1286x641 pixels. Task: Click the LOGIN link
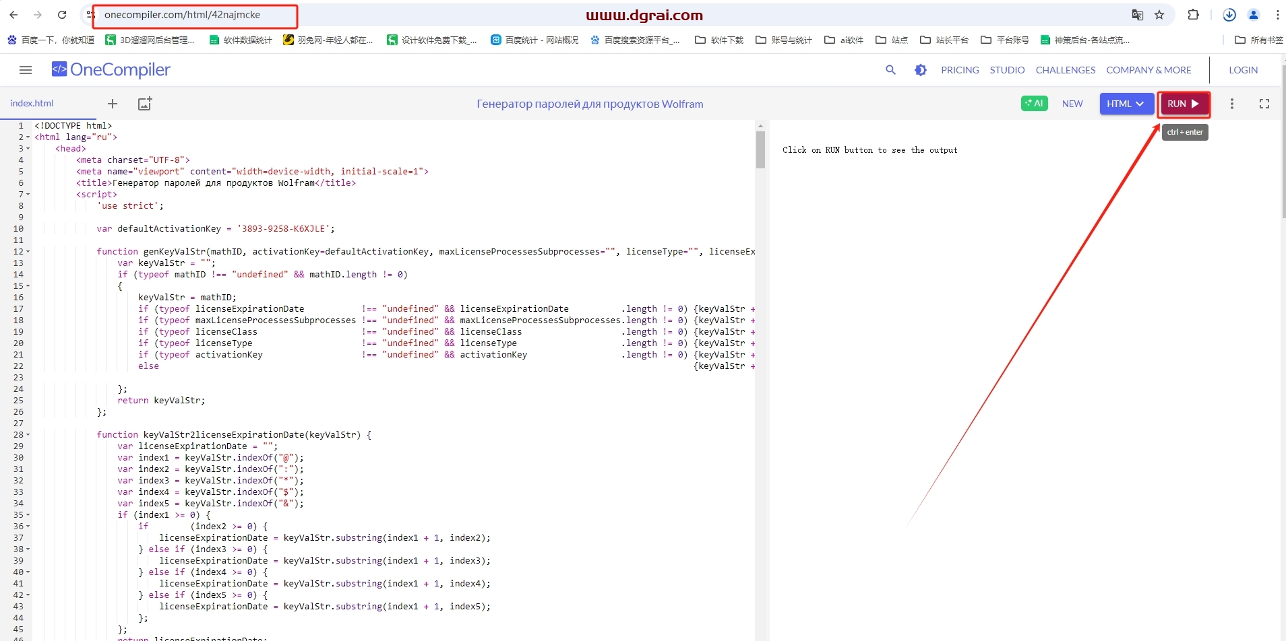pyautogui.click(x=1243, y=70)
